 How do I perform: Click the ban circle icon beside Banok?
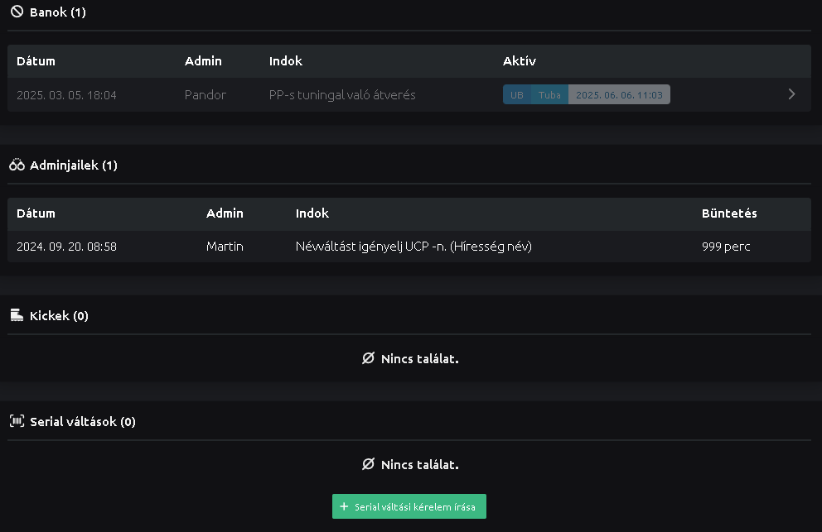[17, 12]
